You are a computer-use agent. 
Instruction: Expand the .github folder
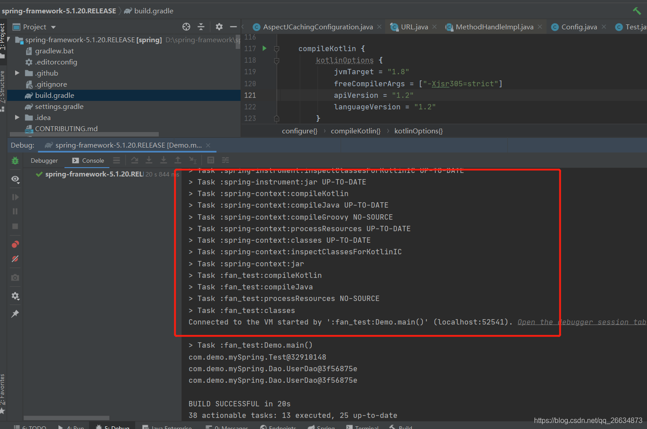pos(17,73)
